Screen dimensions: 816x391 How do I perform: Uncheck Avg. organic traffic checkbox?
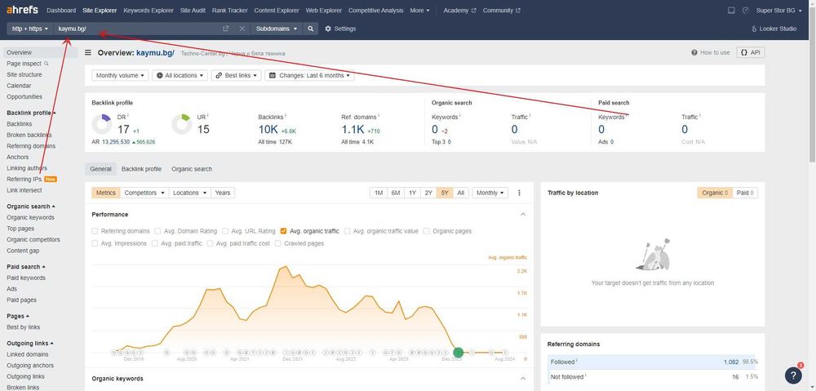coord(283,231)
